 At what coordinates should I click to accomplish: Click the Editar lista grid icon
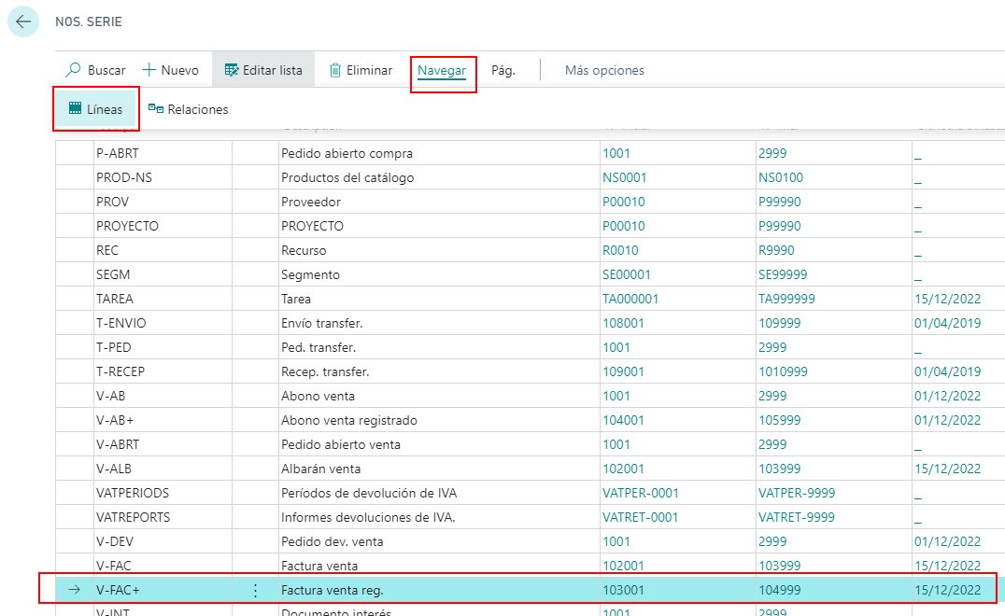(232, 70)
